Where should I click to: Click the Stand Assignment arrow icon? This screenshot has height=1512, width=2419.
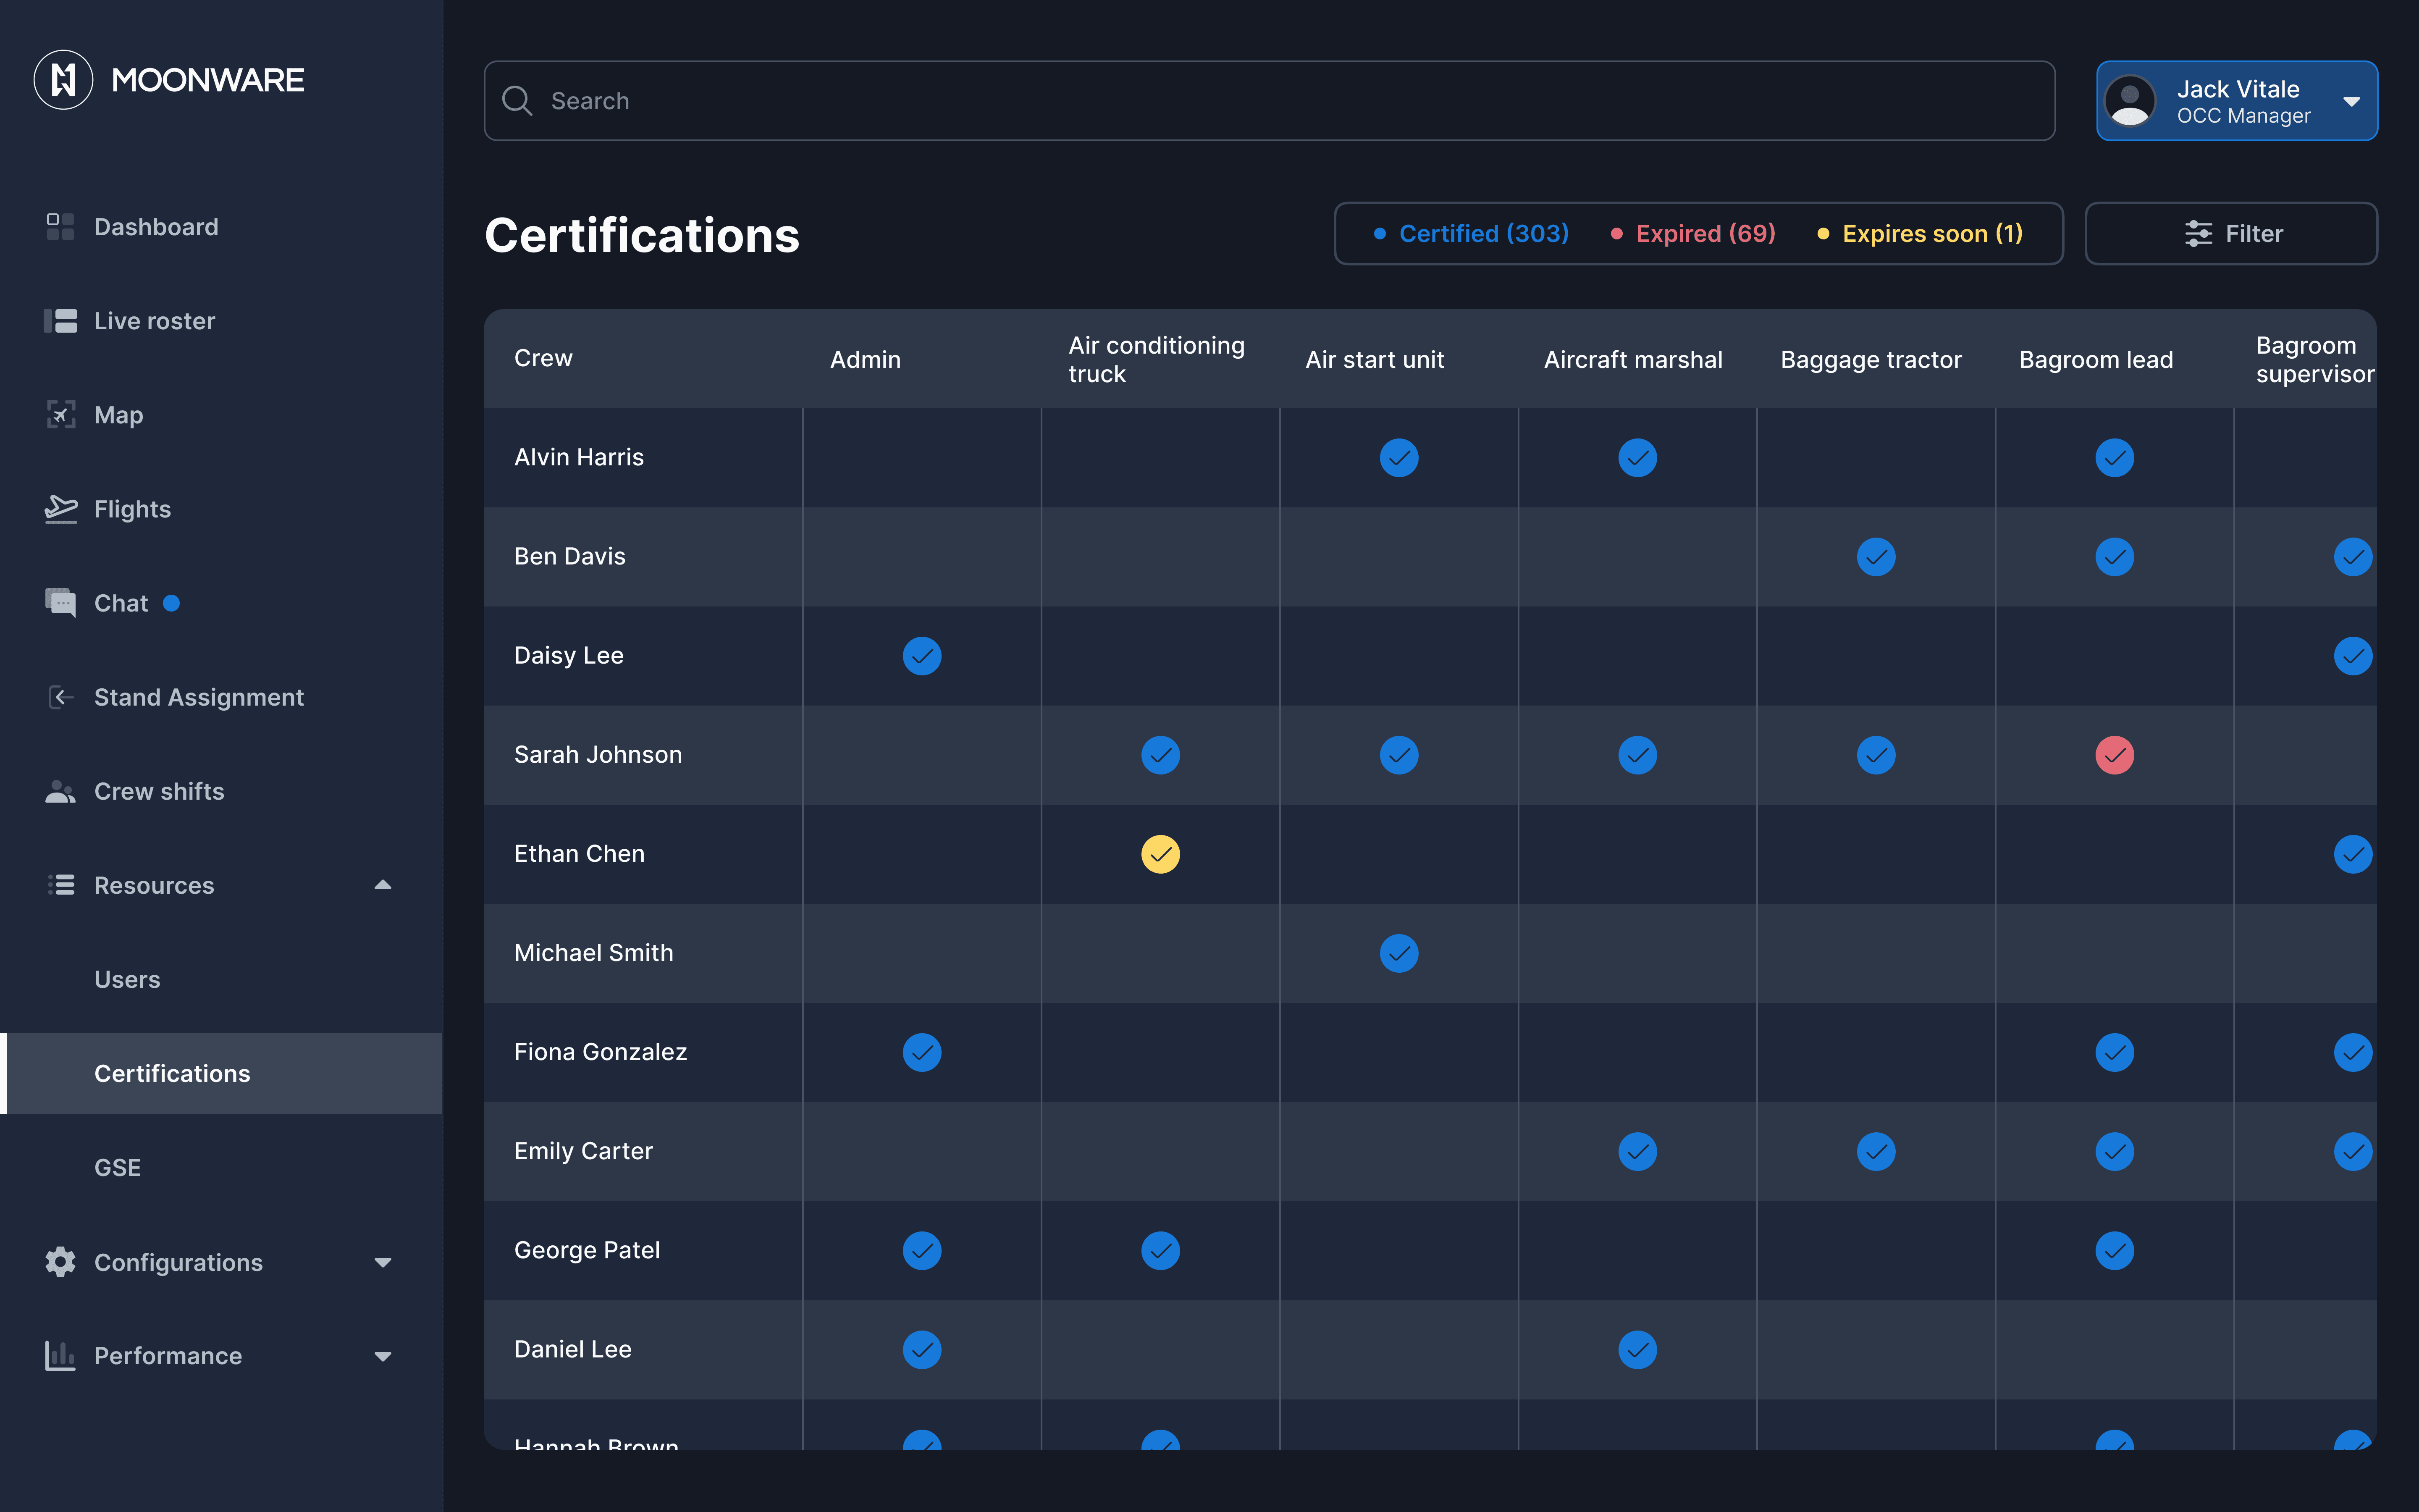(60, 697)
